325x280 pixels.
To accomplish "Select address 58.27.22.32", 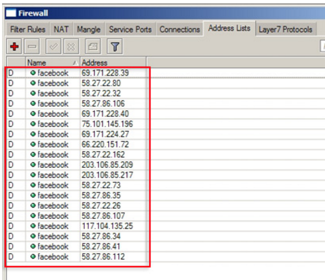I will [101, 93].
